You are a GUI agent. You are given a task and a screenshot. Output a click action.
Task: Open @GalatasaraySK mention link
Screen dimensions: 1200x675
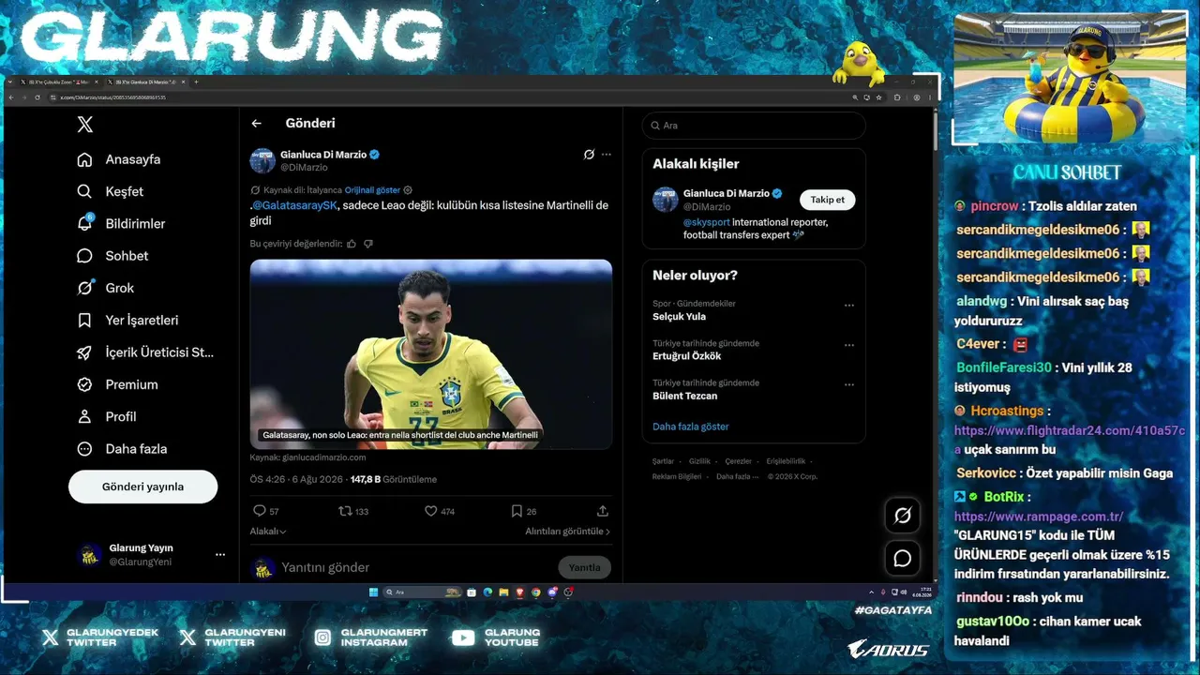[x=294, y=205]
